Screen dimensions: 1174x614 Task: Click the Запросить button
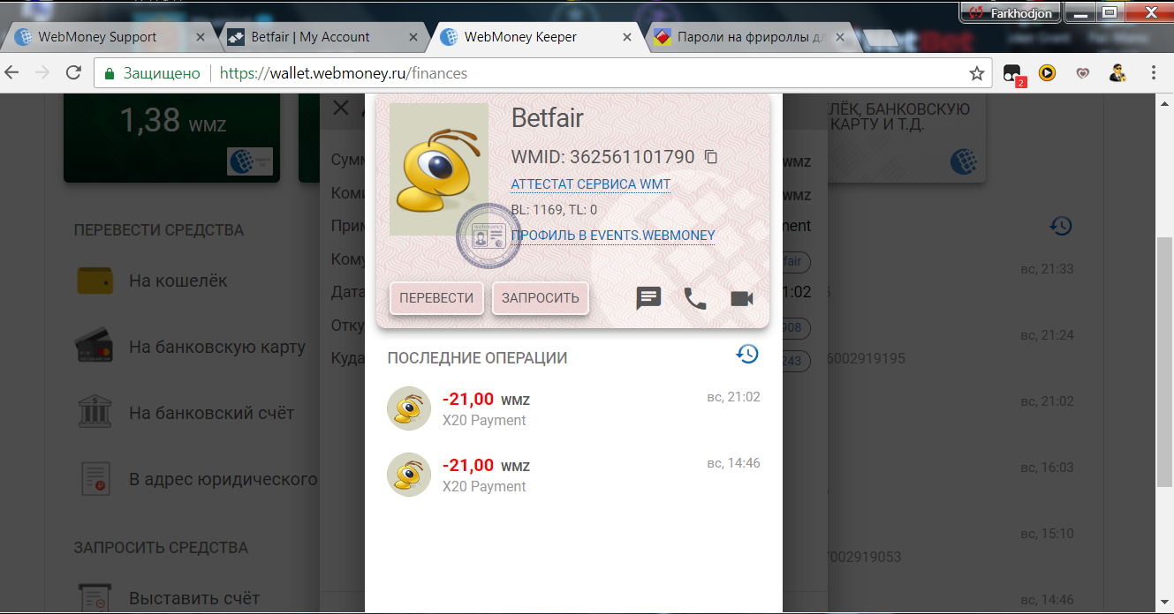click(x=540, y=298)
